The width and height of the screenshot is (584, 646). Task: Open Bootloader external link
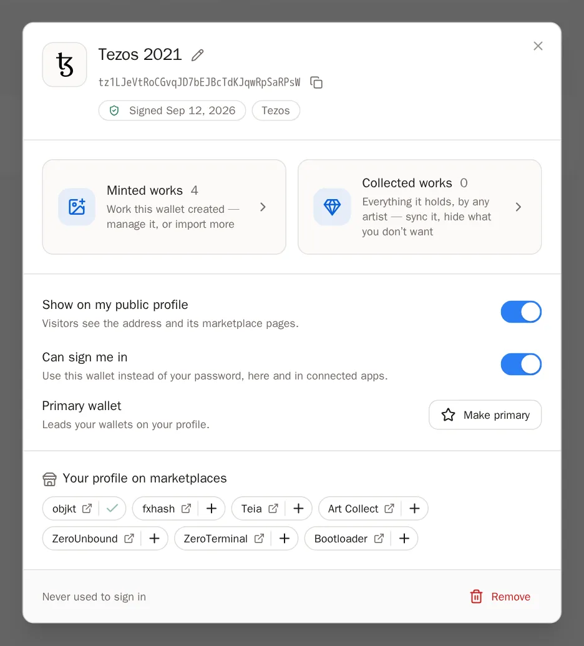[x=379, y=539]
